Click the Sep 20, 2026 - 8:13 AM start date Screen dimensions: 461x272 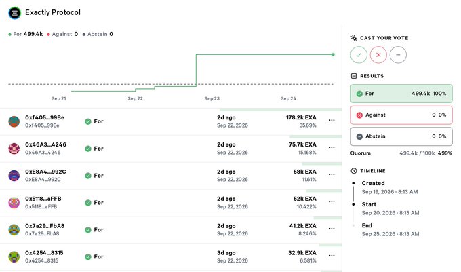pyautogui.click(x=390, y=213)
